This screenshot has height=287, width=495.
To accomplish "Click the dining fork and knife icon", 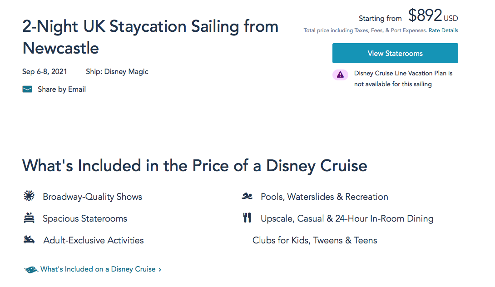I will 247,218.
